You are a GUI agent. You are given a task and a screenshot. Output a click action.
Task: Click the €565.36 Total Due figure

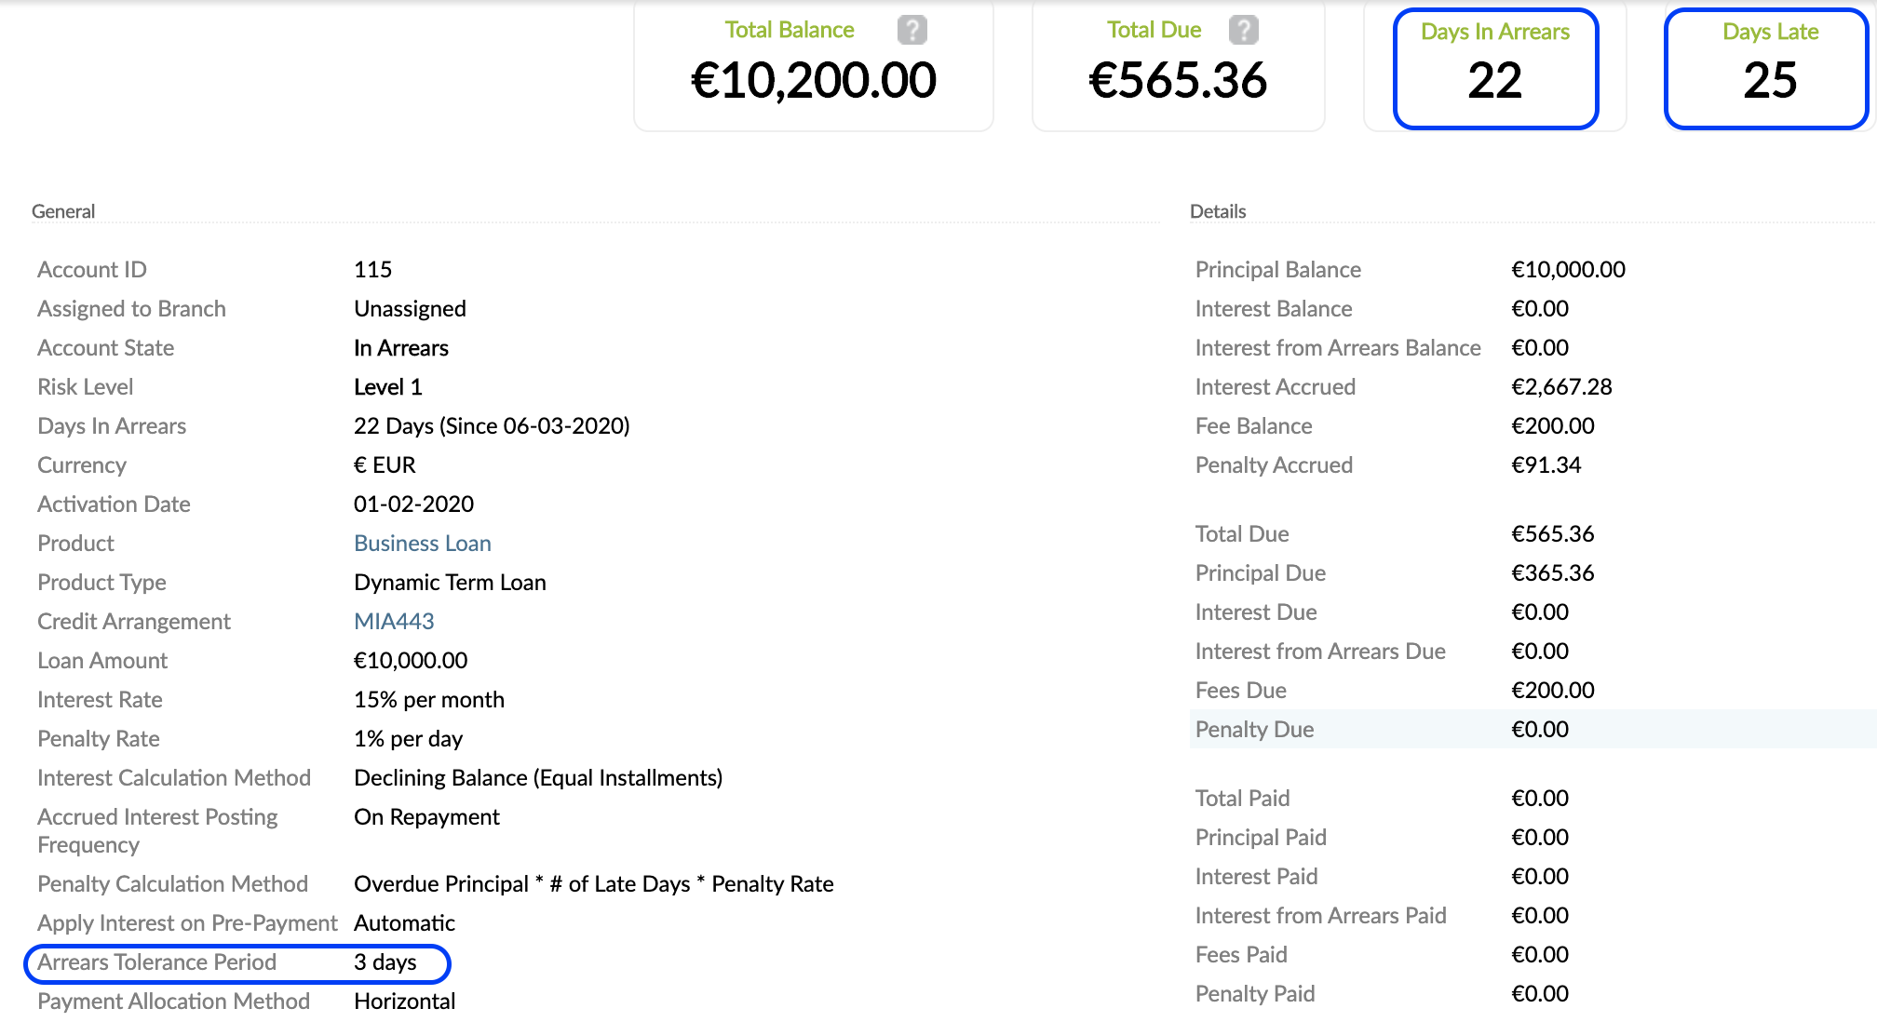click(1177, 81)
